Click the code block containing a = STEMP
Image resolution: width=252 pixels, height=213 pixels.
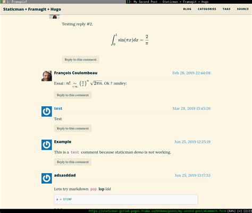coord(126,199)
